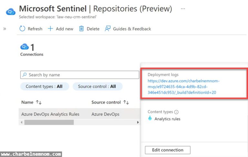Click the search magnifier icon

[x=25, y=75]
